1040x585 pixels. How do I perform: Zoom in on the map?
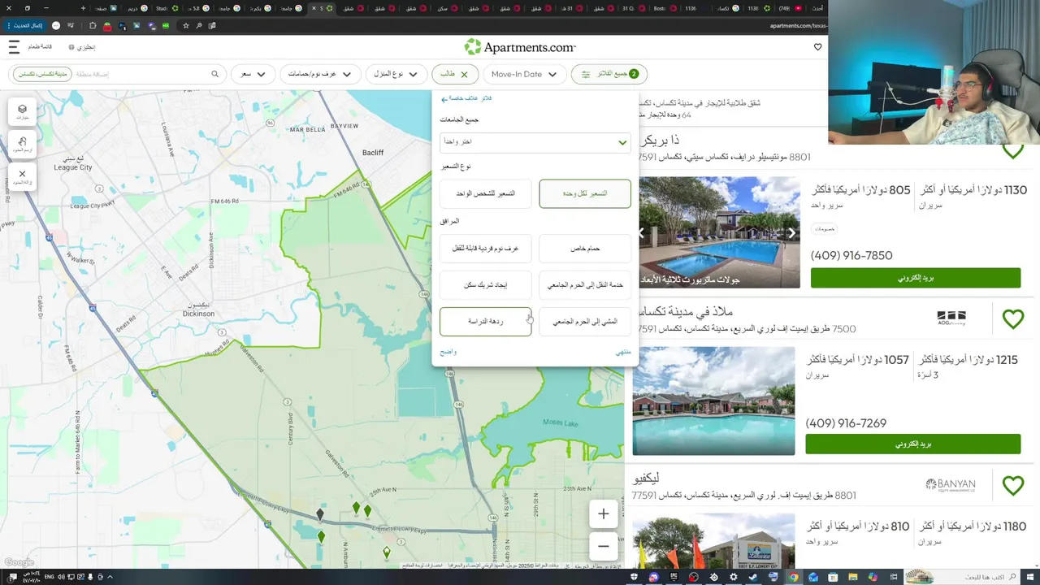tap(603, 513)
